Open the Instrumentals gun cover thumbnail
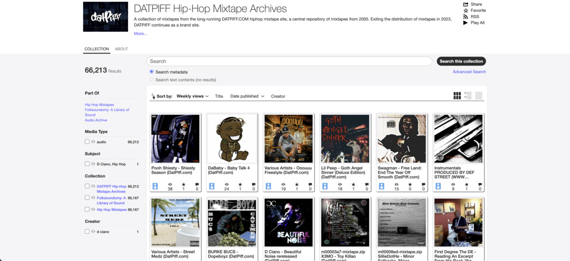Image resolution: width=570 pixels, height=261 pixels. click(459, 139)
